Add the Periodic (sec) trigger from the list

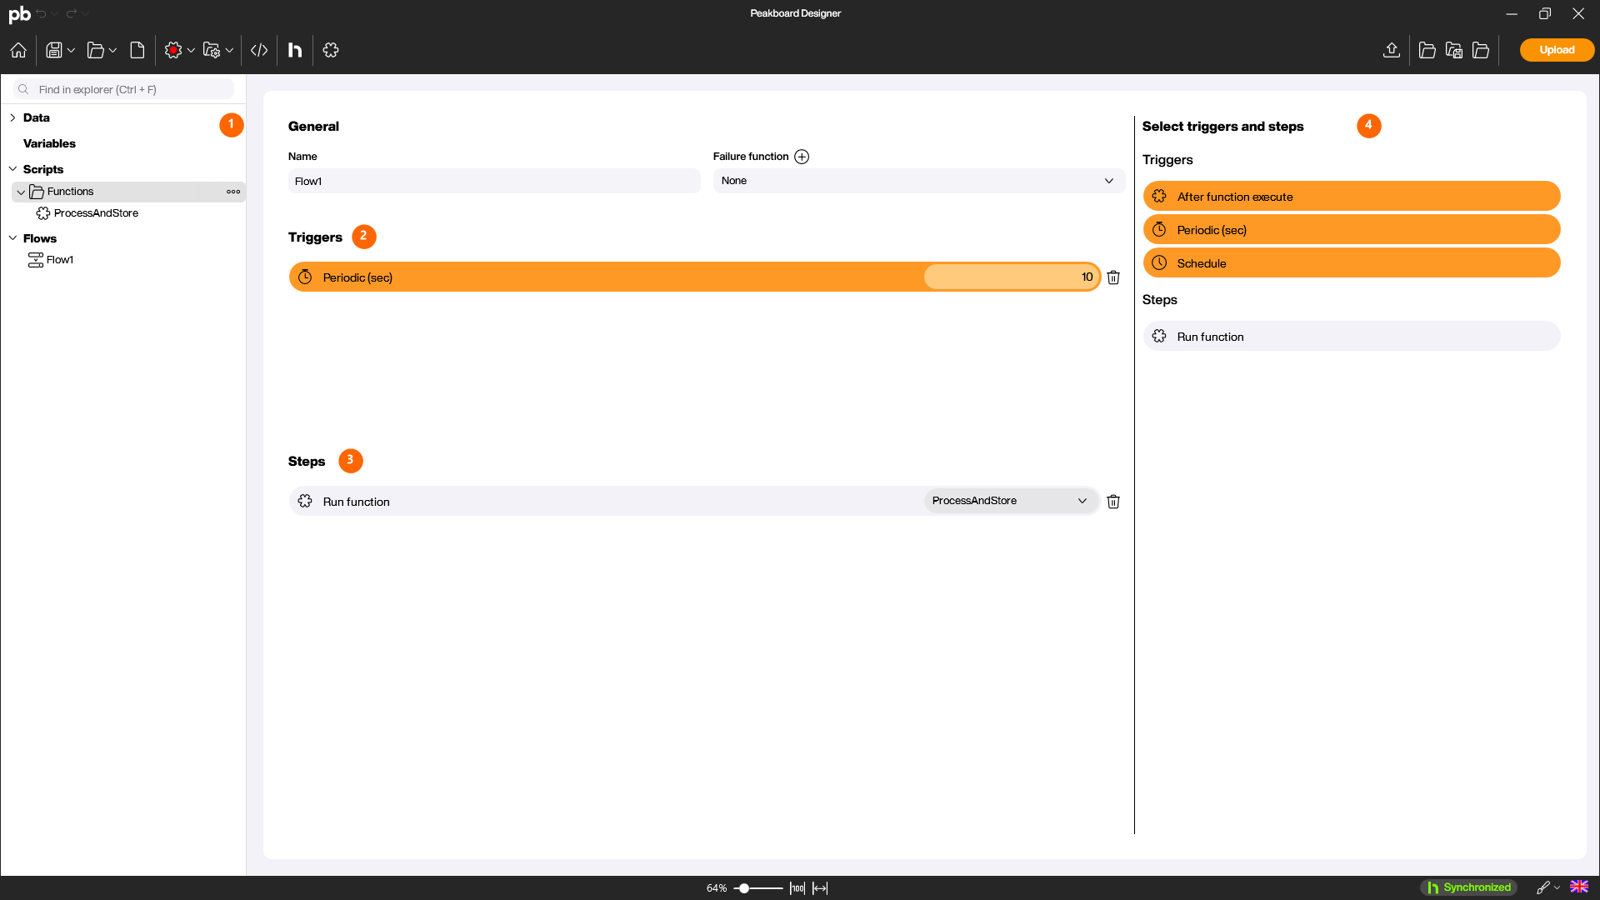[1352, 230]
